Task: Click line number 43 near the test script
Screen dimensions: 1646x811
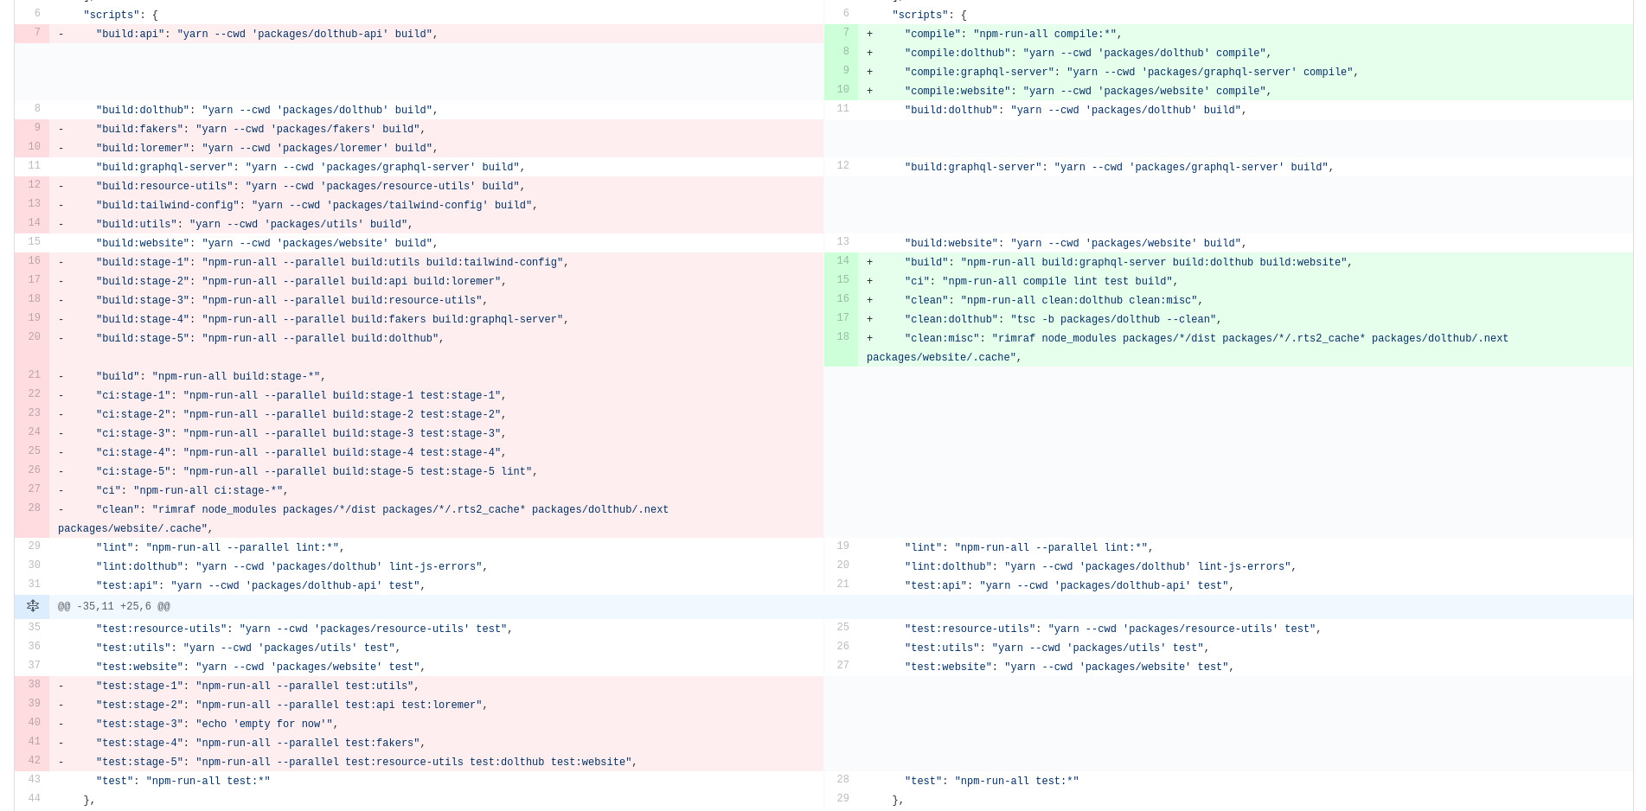Action: tap(35, 781)
